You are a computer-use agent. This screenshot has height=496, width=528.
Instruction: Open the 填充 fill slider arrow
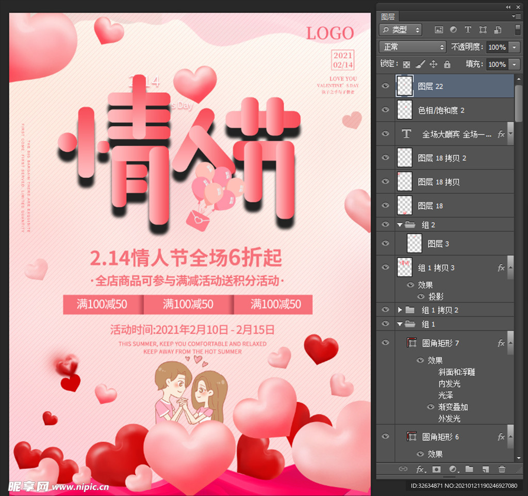(x=514, y=64)
